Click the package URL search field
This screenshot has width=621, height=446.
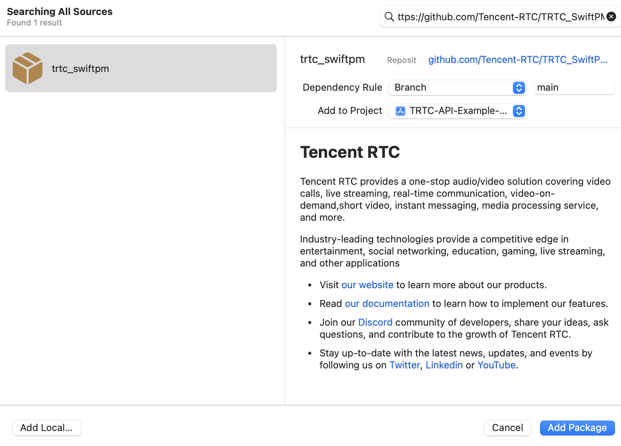click(x=501, y=17)
